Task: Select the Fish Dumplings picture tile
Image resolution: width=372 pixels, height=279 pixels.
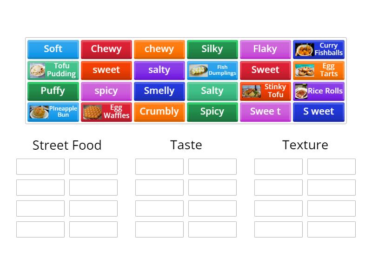Action: pyautogui.click(x=212, y=70)
